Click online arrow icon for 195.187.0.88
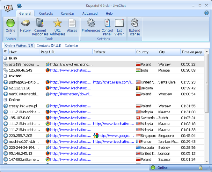The width and height of the screenshot is (212, 172). [5, 118]
